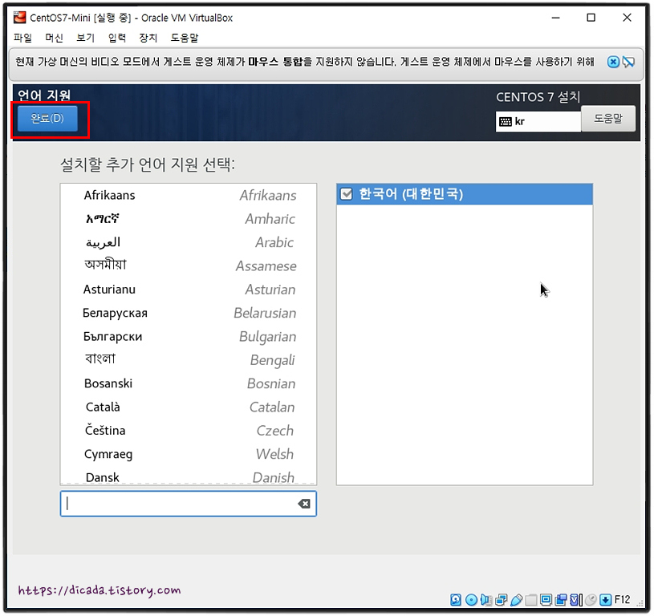Click the USB device icon in status bar
Viewport: 654px width, 616px height.
(x=516, y=600)
